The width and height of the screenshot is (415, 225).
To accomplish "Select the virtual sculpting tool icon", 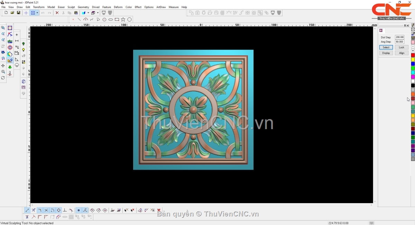I will 10,61.
